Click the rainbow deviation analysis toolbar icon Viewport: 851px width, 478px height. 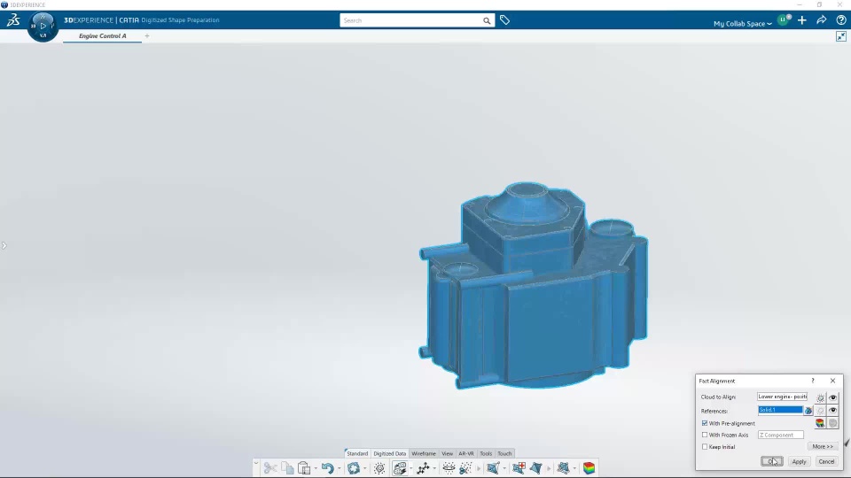click(589, 467)
